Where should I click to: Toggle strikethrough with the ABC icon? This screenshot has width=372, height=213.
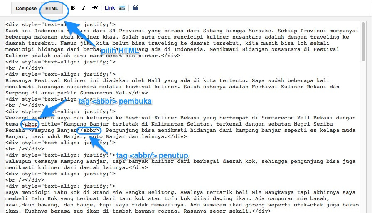95,8
